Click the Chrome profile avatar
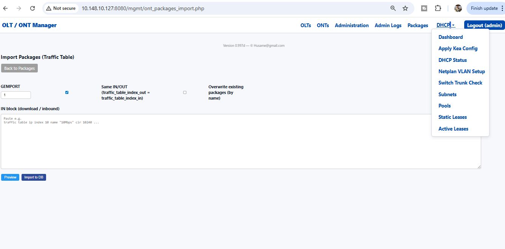Viewport: 505px width, 249px height. click(x=458, y=8)
